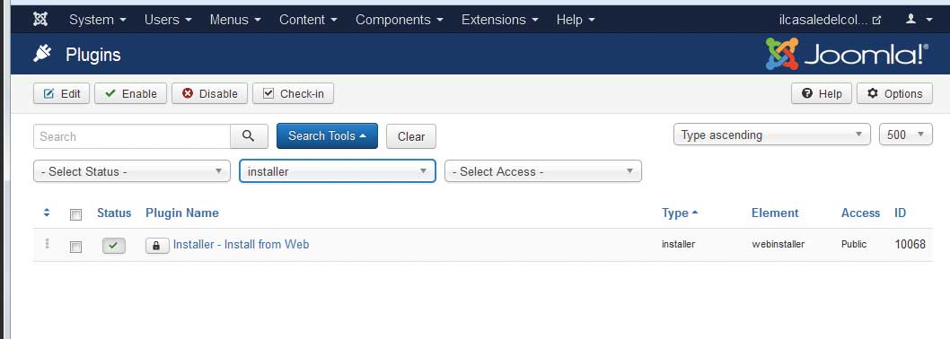Open the Extensions menu

point(500,20)
